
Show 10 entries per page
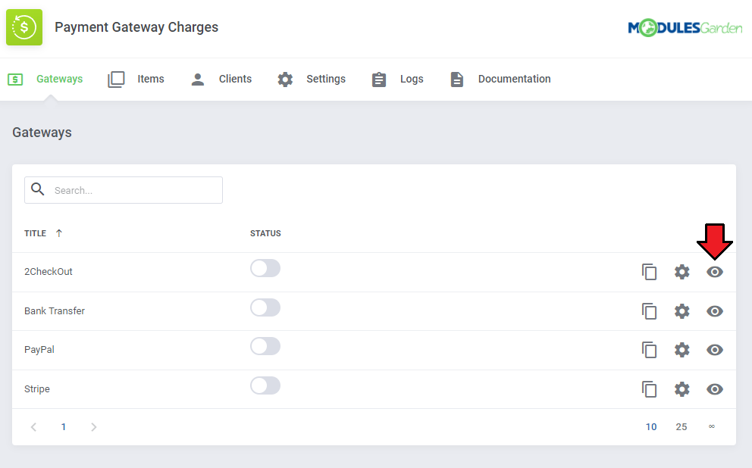(651, 427)
